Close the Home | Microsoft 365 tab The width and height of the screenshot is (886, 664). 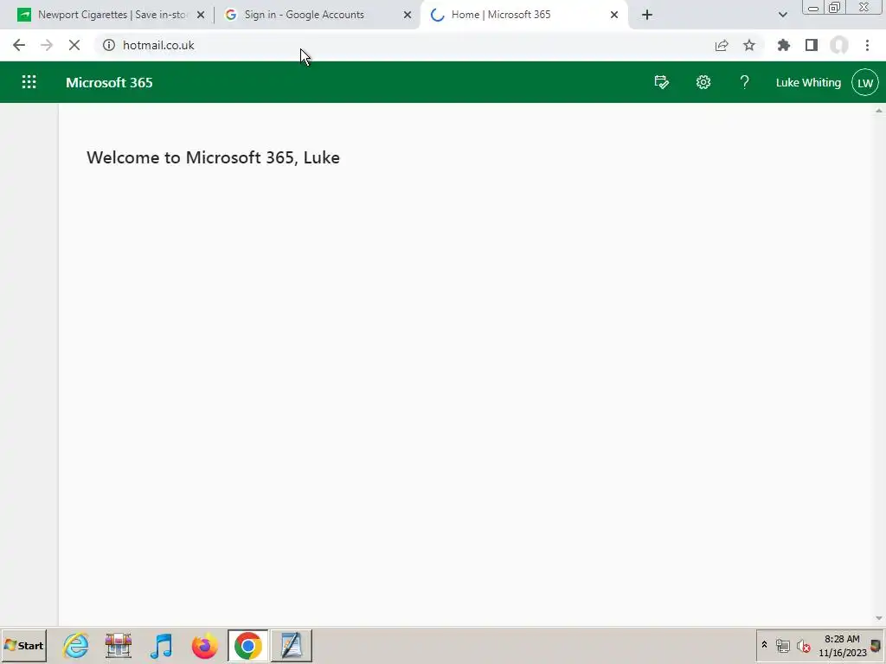614,15
